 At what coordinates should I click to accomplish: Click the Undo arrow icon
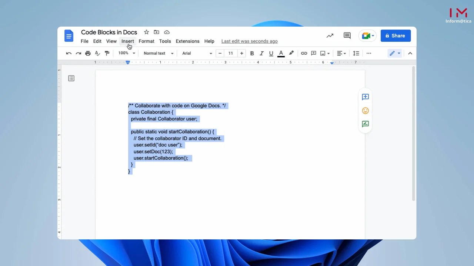point(69,53)
